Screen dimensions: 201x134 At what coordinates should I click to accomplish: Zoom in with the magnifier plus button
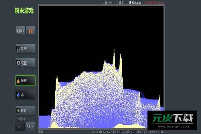(x=30, y=127)
